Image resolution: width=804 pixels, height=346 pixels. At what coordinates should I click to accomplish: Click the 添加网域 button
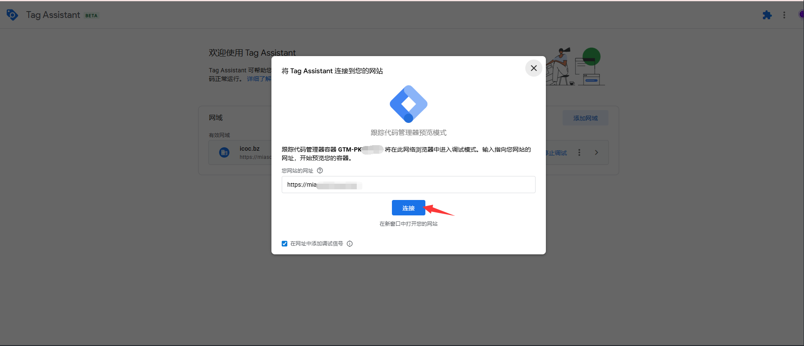tap(585, 118)
